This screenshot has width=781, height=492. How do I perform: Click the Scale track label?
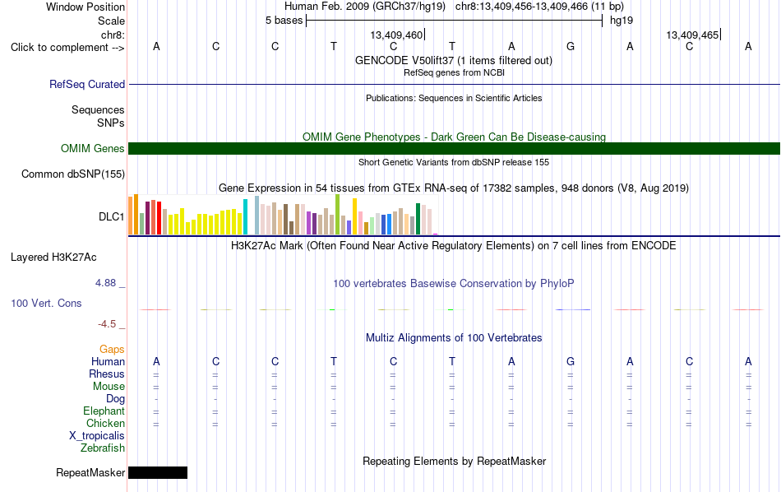111,21
